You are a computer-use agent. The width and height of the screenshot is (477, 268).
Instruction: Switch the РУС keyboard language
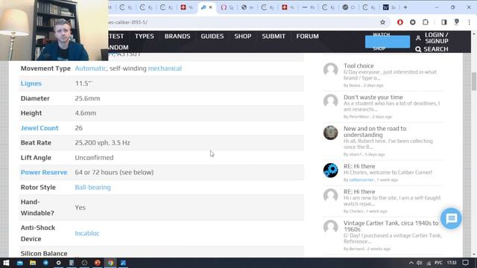[x=438, y=263]
